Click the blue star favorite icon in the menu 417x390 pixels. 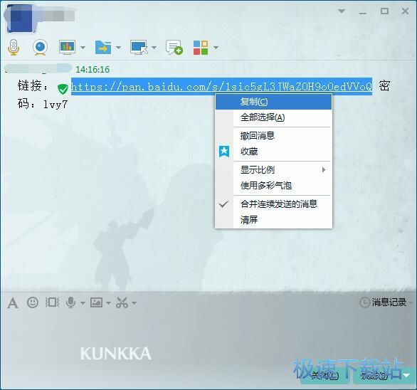[x=224, y=152]
